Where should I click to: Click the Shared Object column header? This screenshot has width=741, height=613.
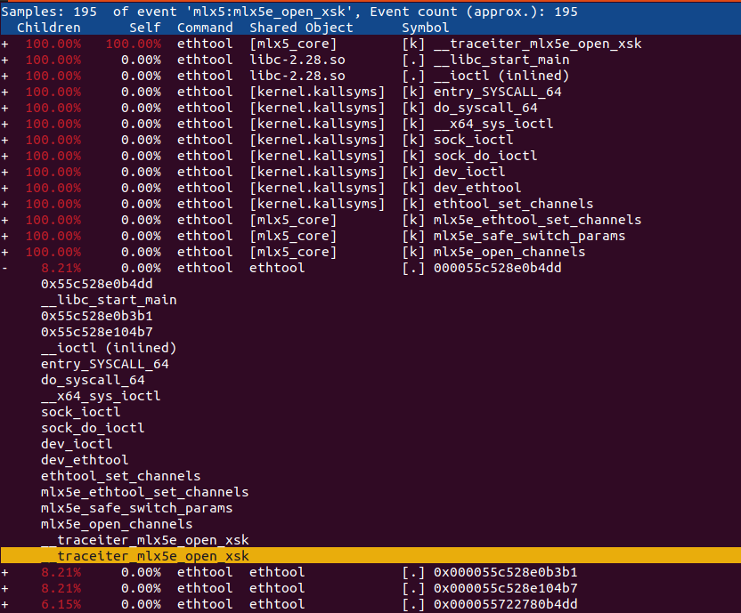(301, 28)
